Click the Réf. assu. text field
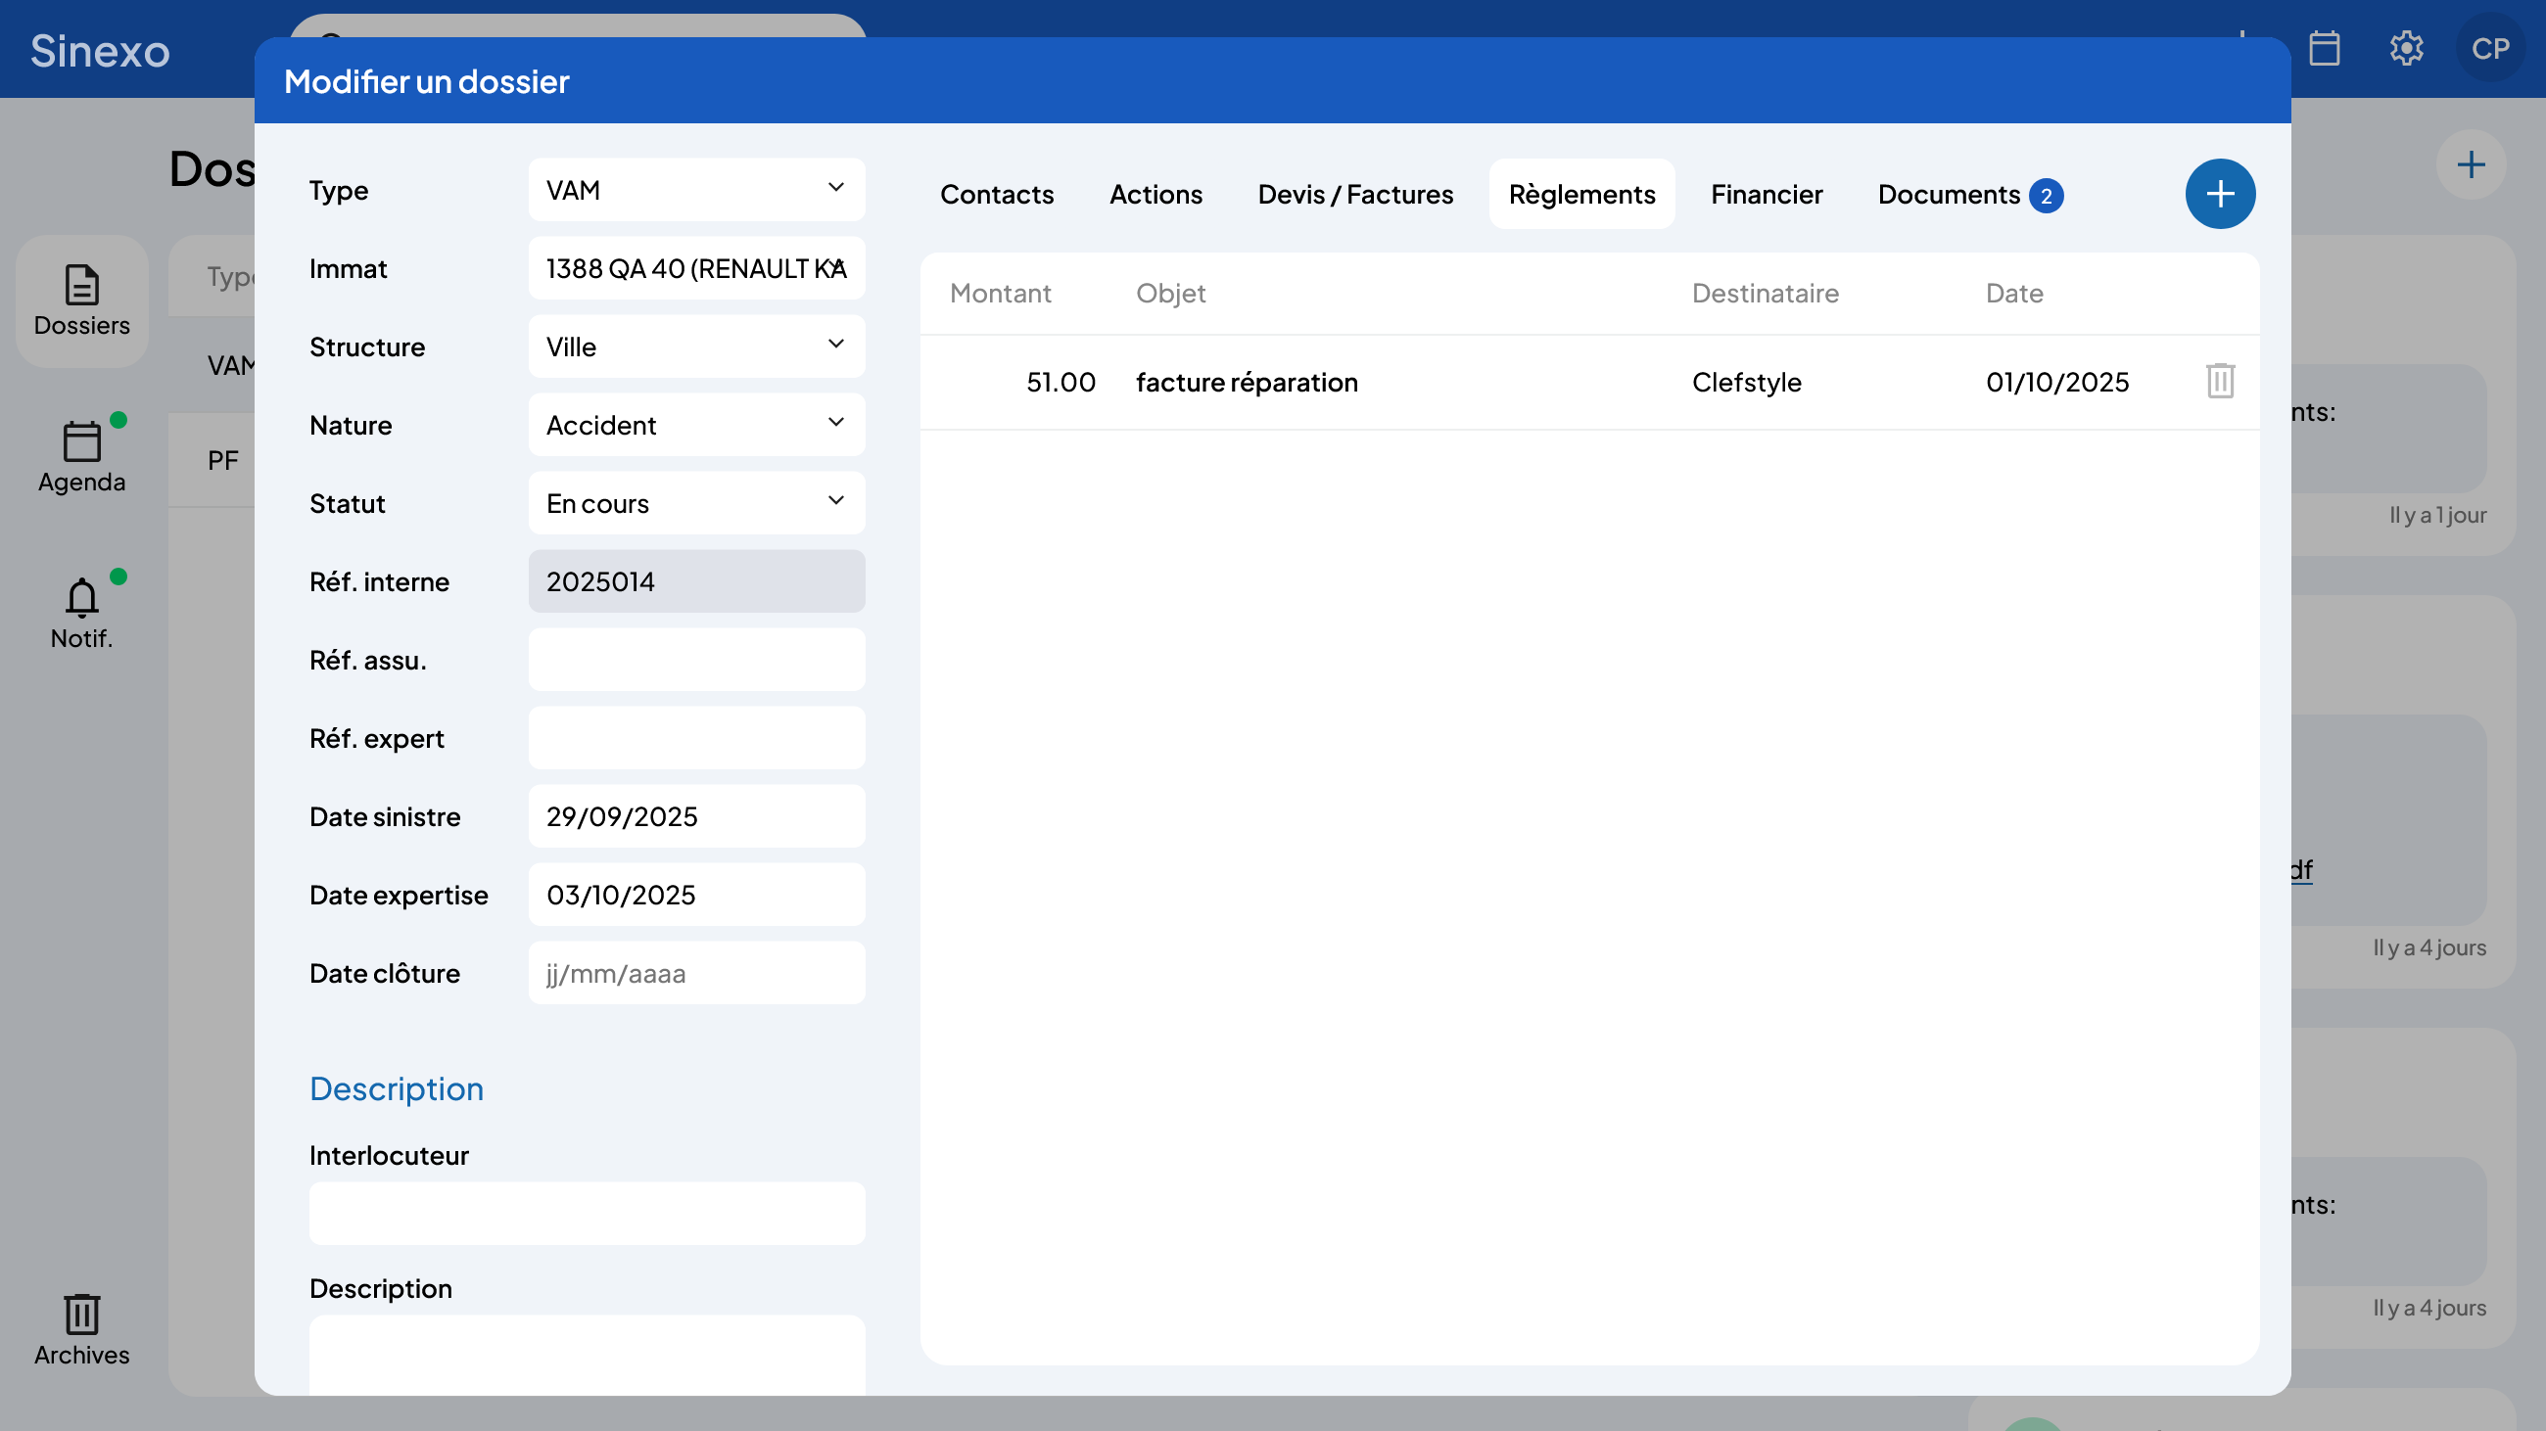Screen dimensions: 2546x1431 696,660
